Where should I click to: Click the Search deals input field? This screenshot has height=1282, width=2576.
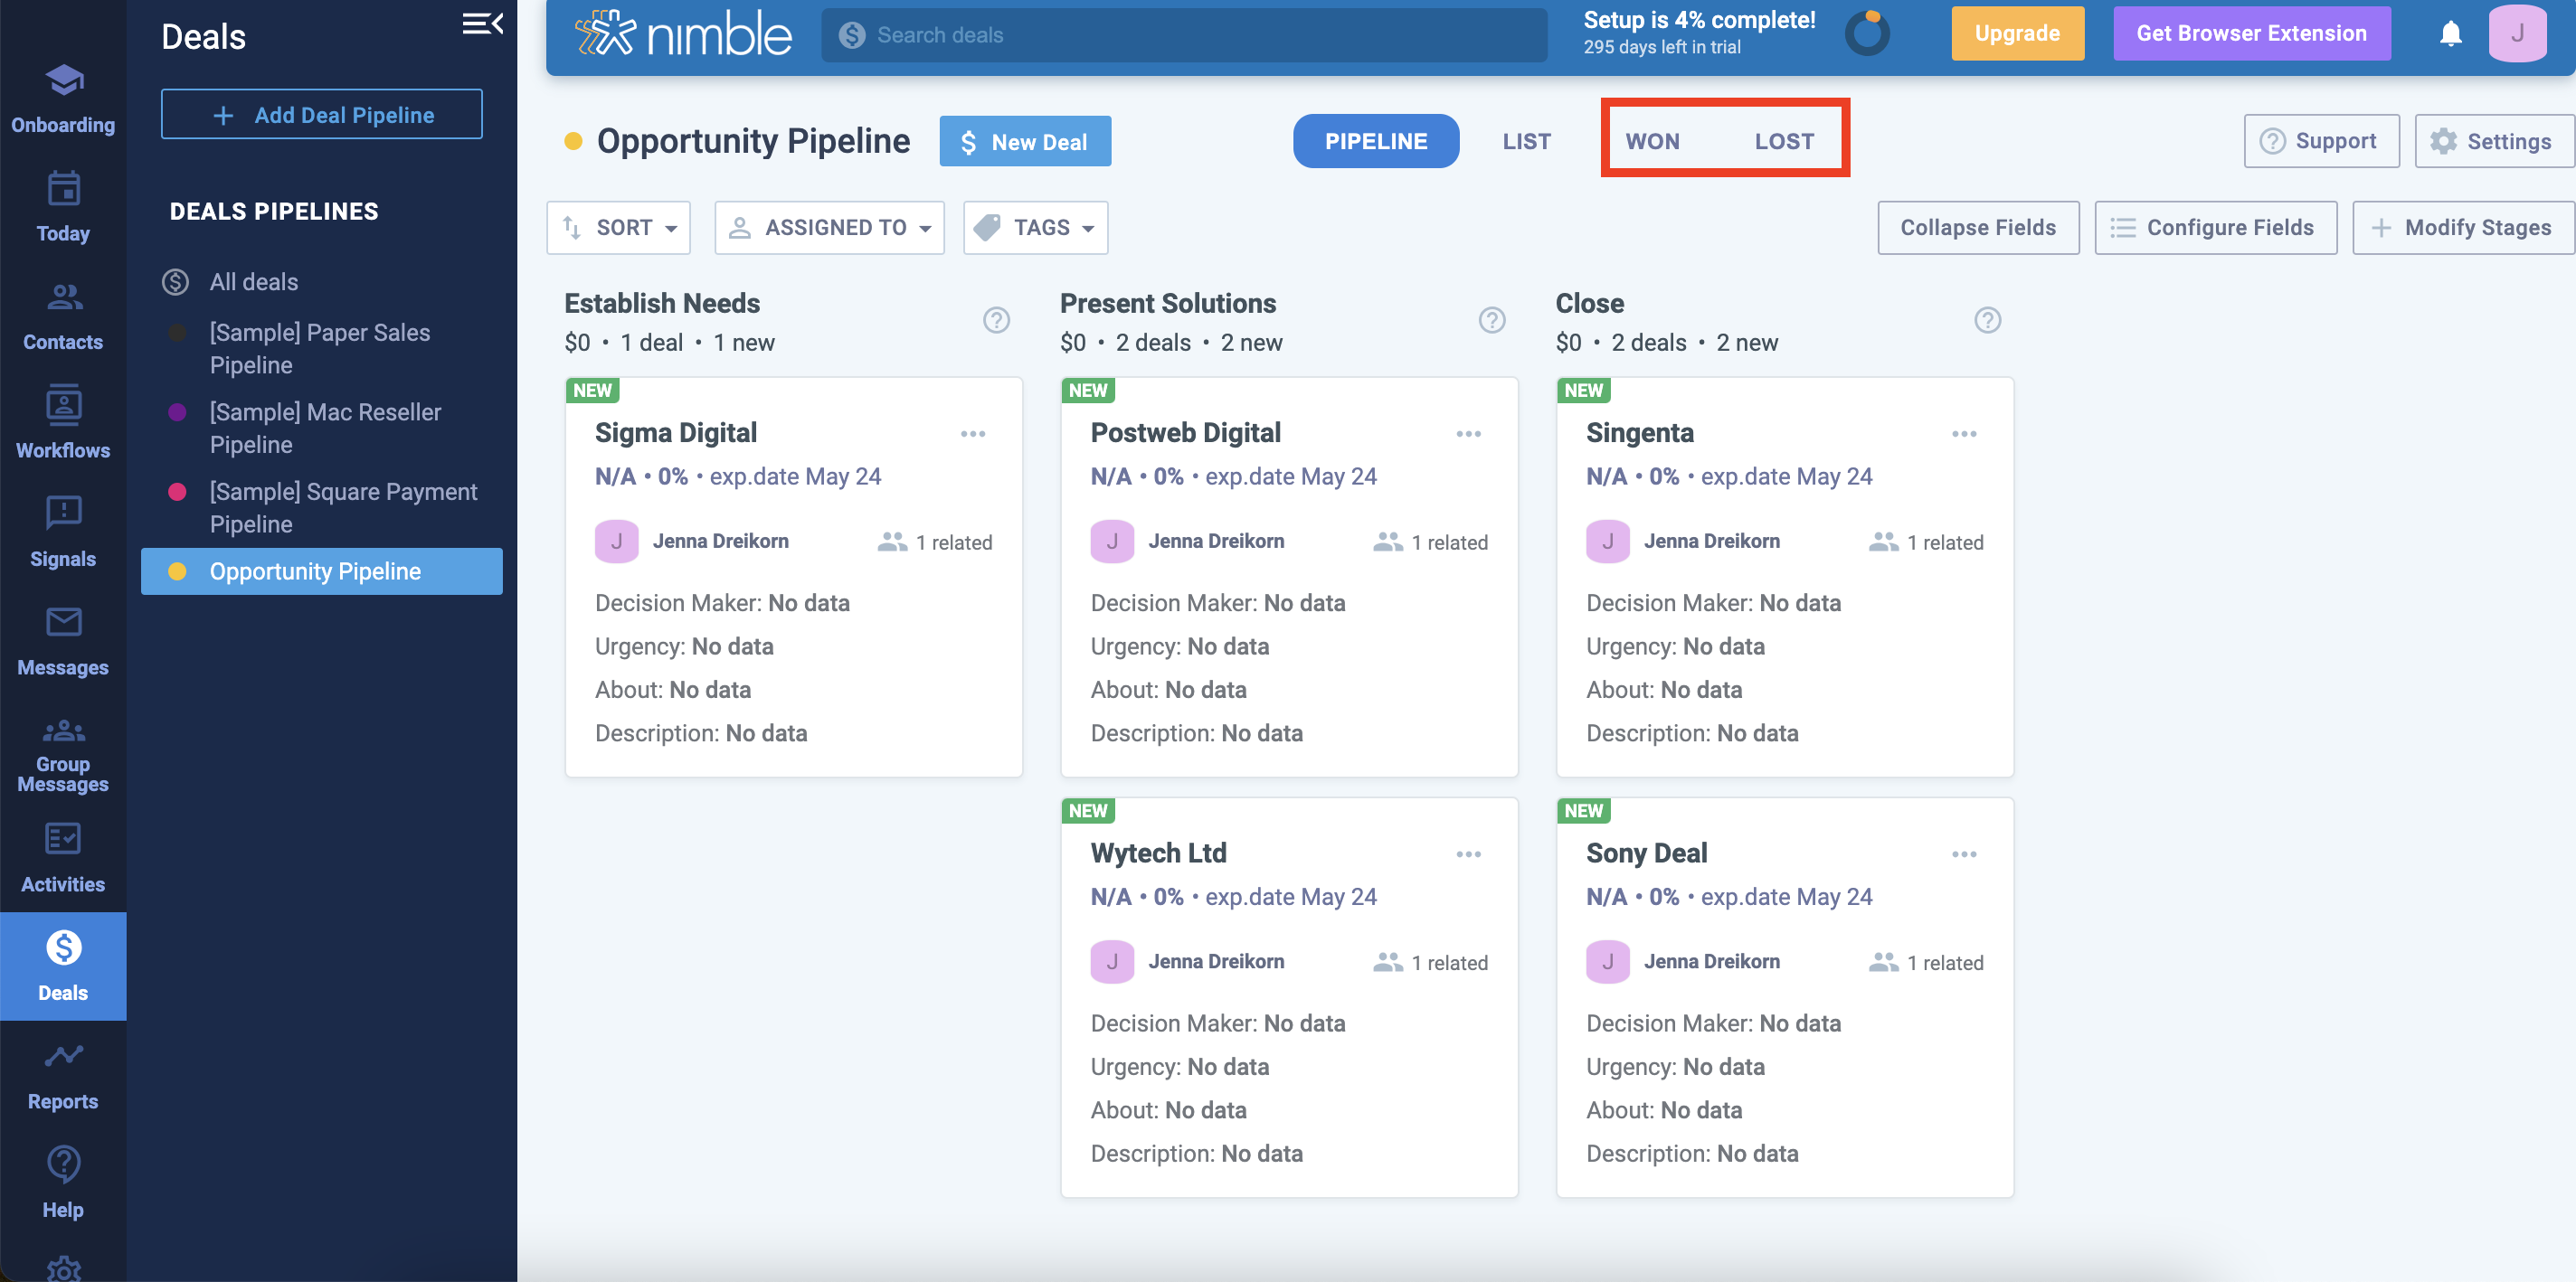(x=1184, y=35)
